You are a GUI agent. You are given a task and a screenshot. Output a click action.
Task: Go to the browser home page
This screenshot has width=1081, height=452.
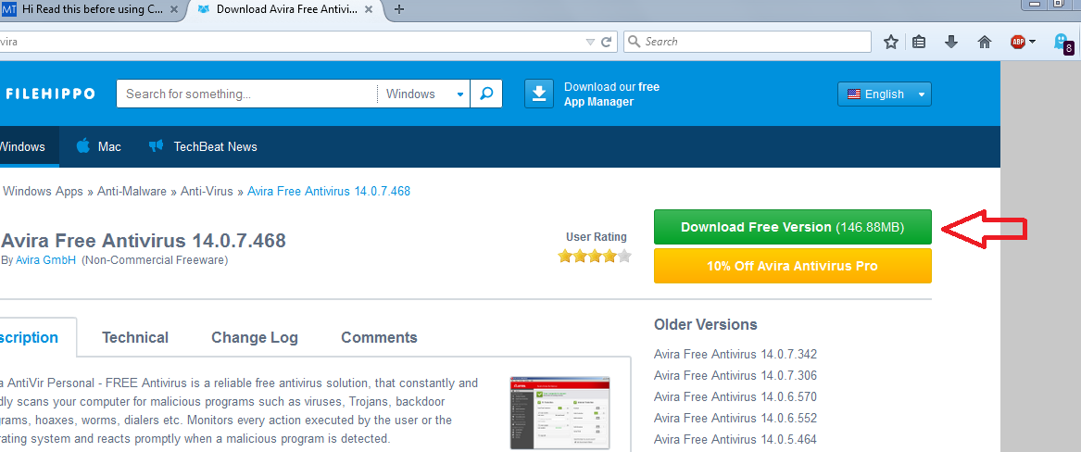pyautogui.click(x=985, y=42)
